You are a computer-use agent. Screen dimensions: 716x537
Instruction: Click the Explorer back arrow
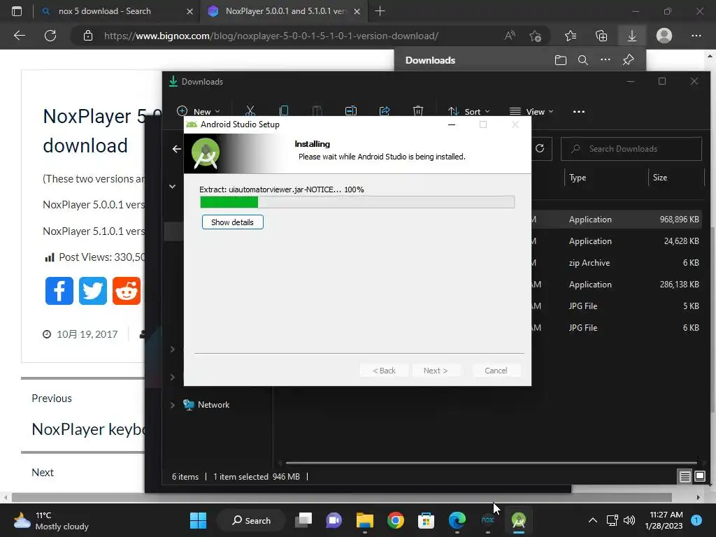tap(177, 149)
